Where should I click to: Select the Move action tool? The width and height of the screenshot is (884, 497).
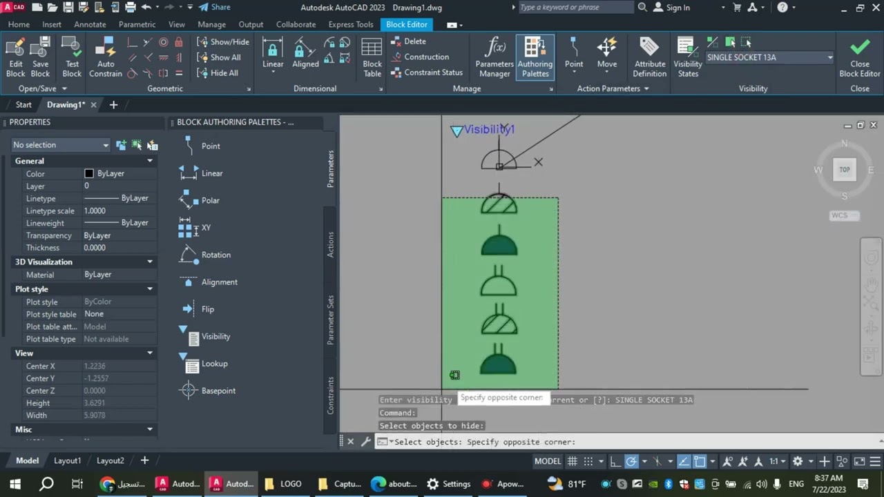tap(607, 54)
